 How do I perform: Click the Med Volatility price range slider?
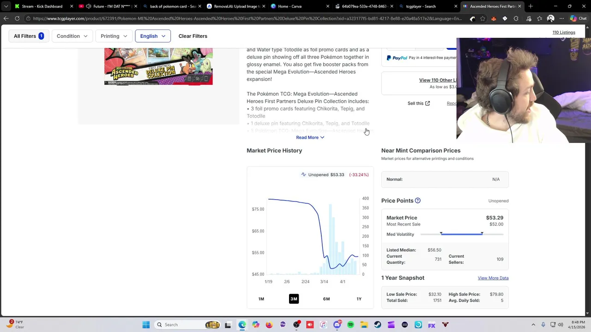pos(461,234)
